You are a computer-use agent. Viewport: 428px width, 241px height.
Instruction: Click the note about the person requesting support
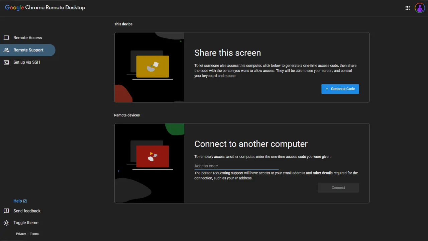(x=276, y=176)
